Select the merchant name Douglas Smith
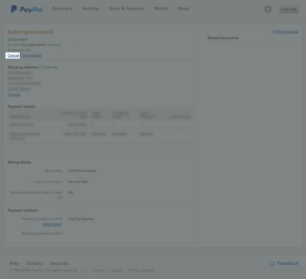 (x=34, y=45)
